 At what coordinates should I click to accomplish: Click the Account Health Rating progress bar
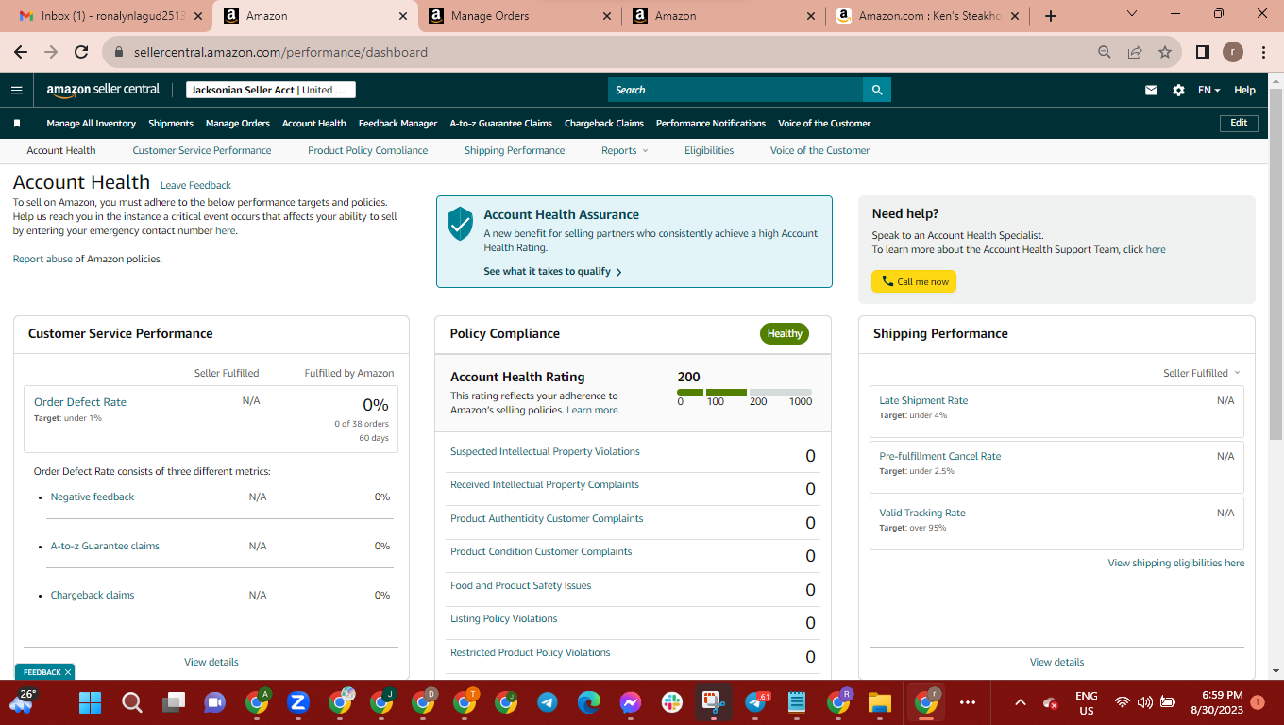coord(744,392)
